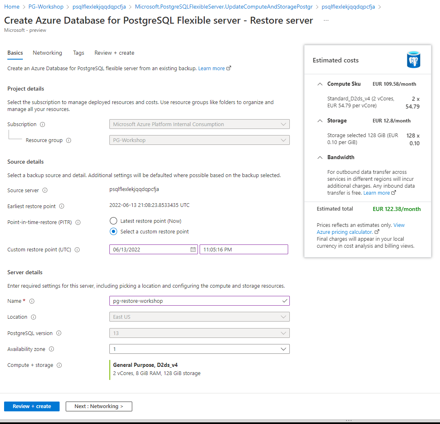Image resolution: width=440 pixels, height=424 pixels.
Task: Switch to the Networking tab
Action: [47, 53]
